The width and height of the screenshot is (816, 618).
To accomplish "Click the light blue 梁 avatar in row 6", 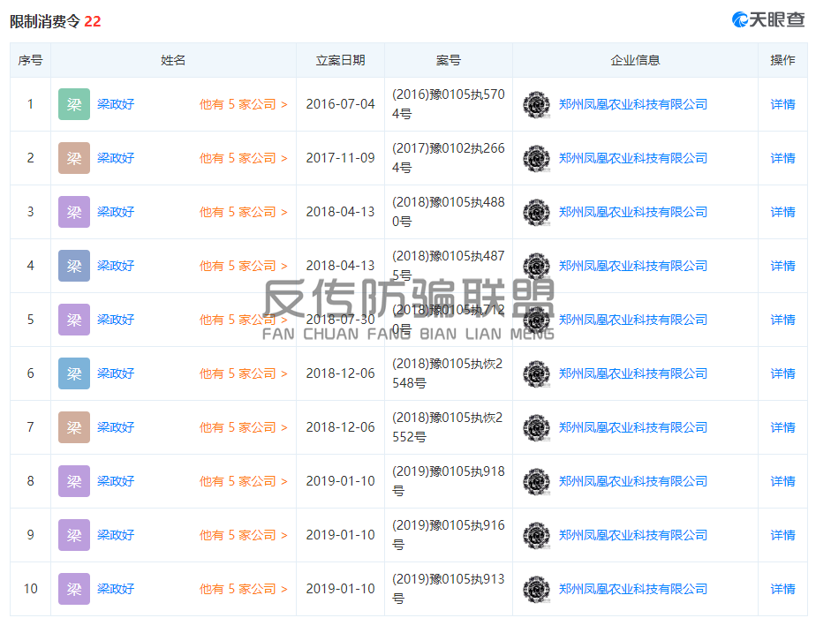I will tap(74, 373).
